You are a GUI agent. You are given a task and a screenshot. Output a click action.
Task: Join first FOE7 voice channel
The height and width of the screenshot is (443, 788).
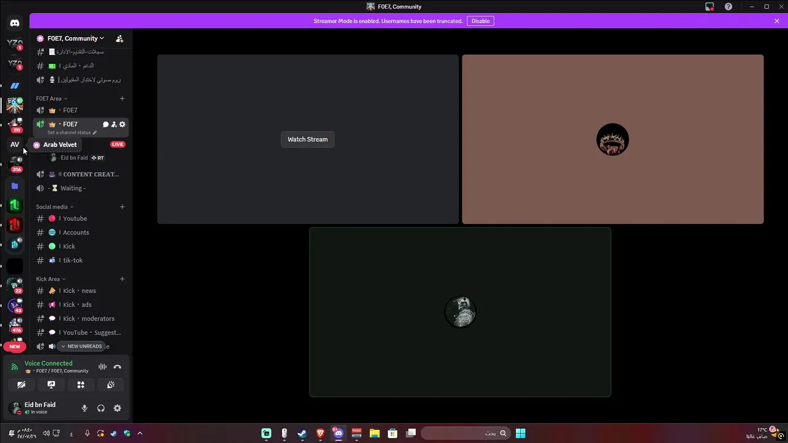(80, 110)
